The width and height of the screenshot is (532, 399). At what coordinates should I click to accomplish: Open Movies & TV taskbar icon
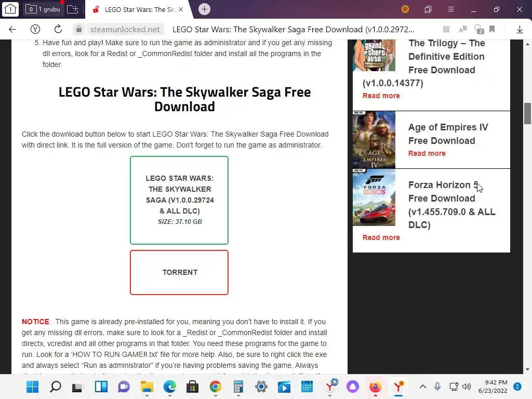point(284,387)
